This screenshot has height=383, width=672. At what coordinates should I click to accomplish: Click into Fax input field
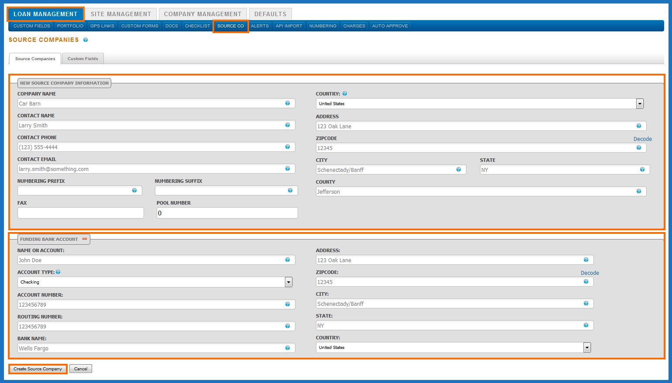point(81,213)
